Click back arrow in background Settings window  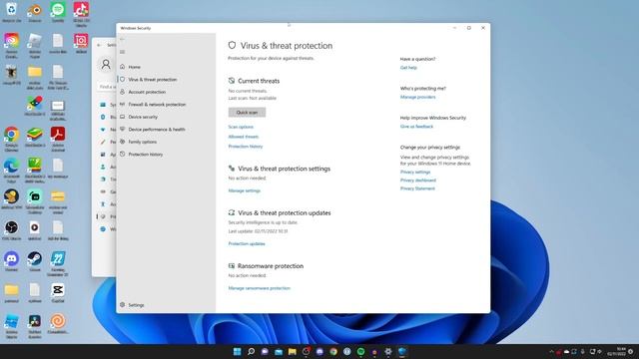[99, 45]
